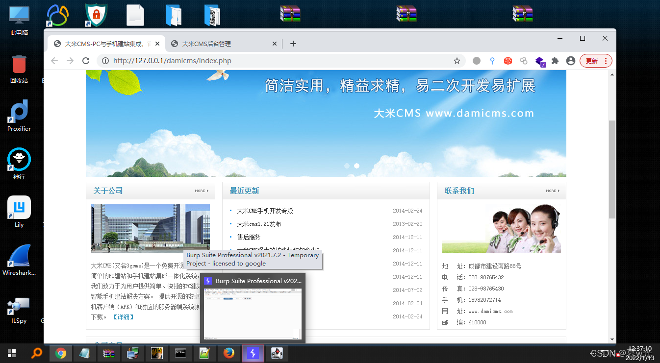Click MORE in the 联系我们 section
Image resolution: width=660 pixels, height=363 pixels.
coord(553,191)
